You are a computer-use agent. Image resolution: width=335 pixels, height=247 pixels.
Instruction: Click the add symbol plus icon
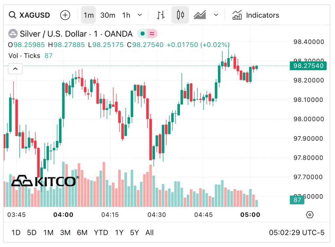point(65,15)
